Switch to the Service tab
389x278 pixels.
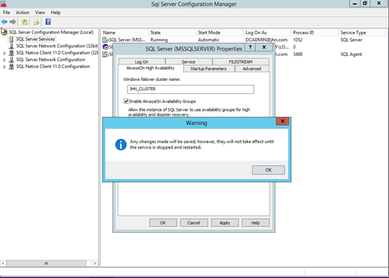[x=188, y=61]
